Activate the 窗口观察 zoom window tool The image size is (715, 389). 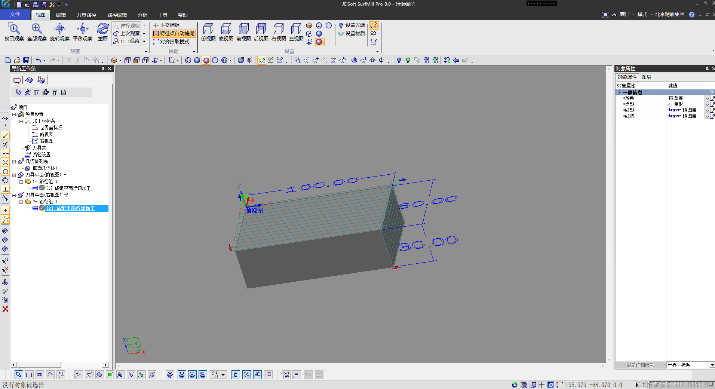click(x=14, y=31)
